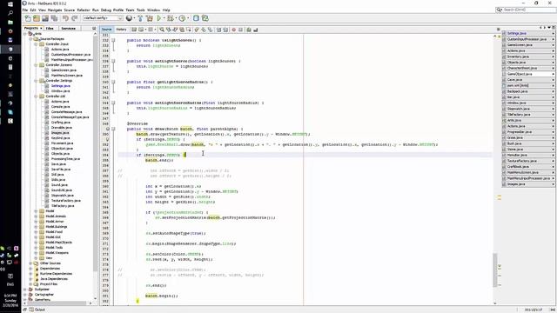This screenshot has width=557, height=313.
Task: Collapse the Controller.Screens package node
Action: 36,65
